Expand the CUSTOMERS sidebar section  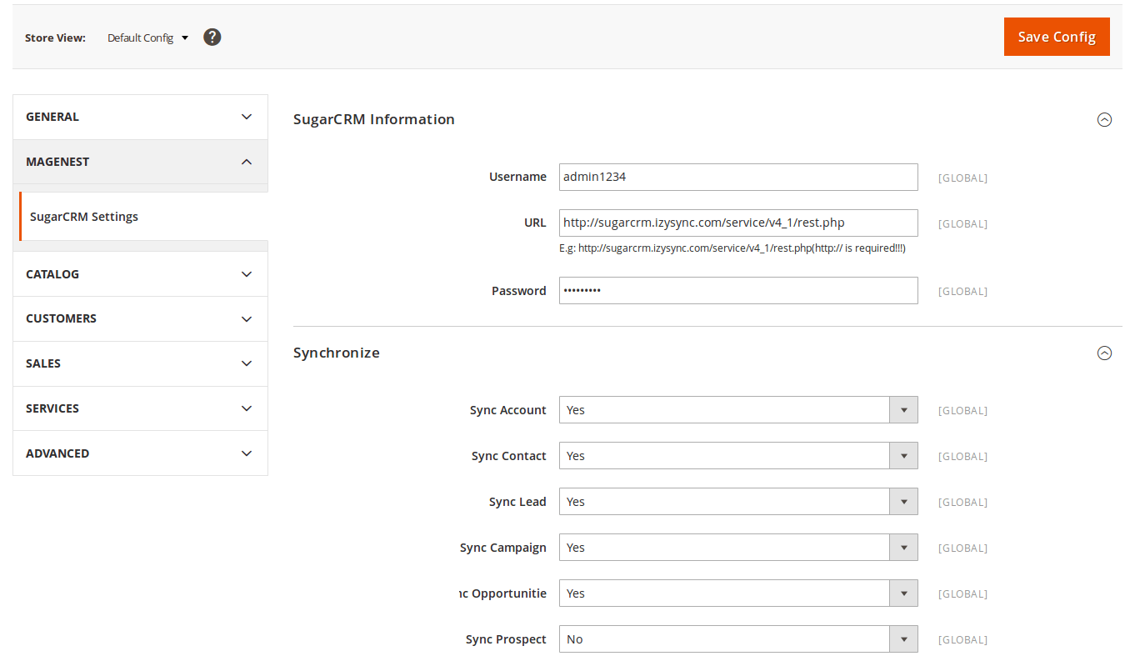(140, 318)
